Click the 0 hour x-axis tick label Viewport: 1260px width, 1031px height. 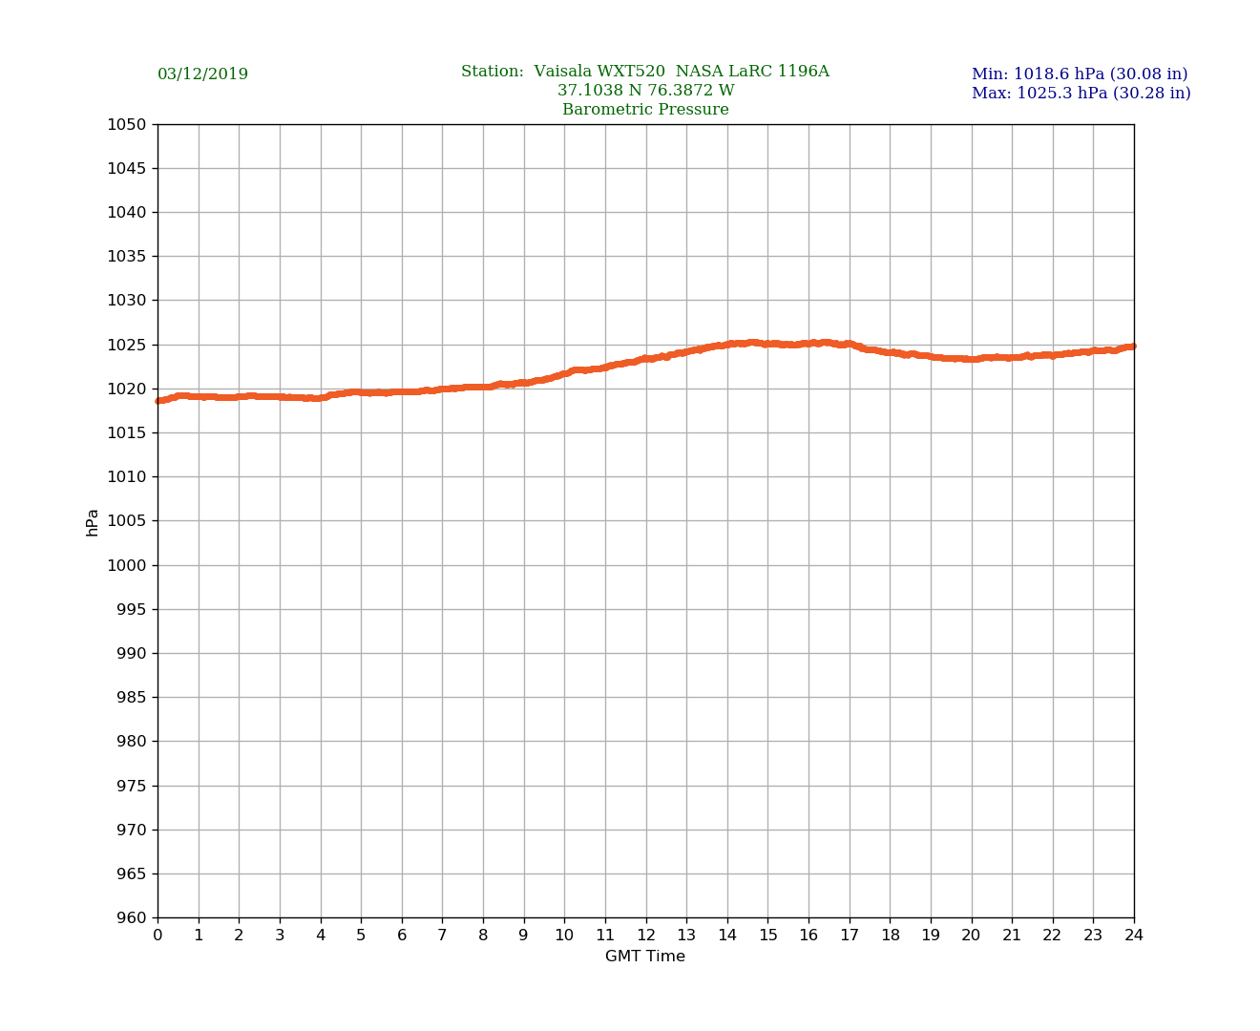(157, 936)
